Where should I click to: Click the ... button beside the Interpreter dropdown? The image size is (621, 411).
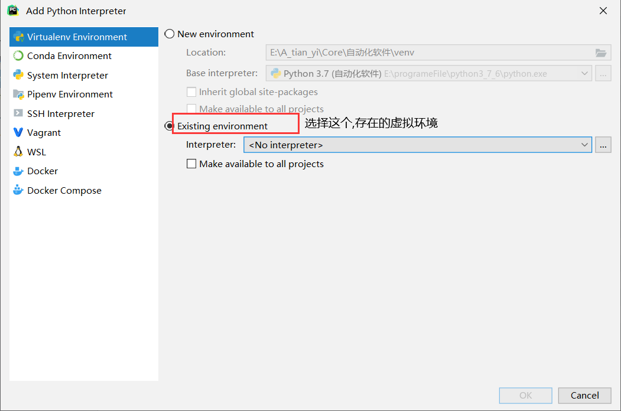[x=603, y=144]
